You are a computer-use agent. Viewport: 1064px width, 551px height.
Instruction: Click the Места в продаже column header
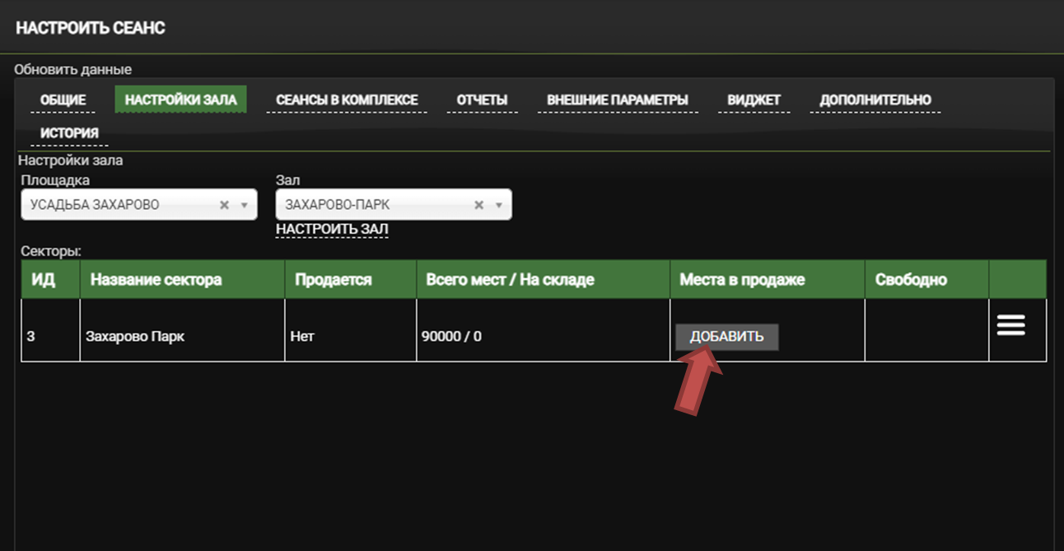[x=741, y=280]
